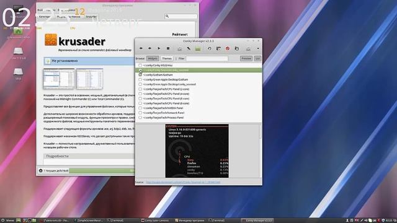The image size is (397, 223).
Task: Open the file manager panel launcher
Action: tap(34, 221)
